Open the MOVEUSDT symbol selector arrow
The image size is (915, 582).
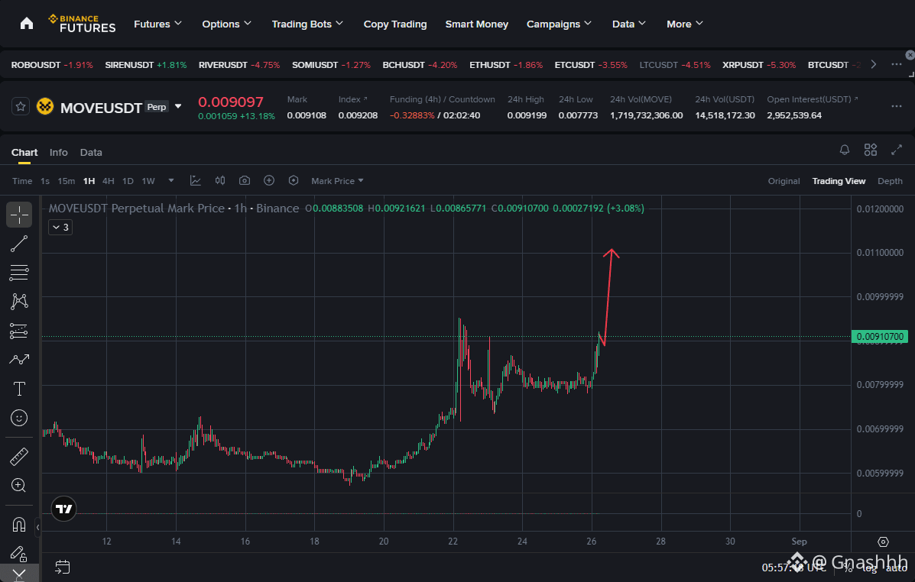pyautogui.click(x=178, y=107)
